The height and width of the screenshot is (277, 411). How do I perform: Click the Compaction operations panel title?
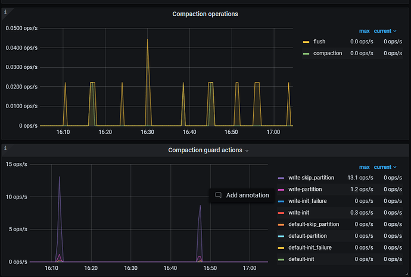(x=205, y=14)
